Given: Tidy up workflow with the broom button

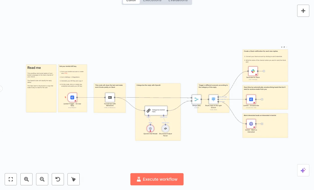Looking at the screenshot, I should click(x=74, y=179).
